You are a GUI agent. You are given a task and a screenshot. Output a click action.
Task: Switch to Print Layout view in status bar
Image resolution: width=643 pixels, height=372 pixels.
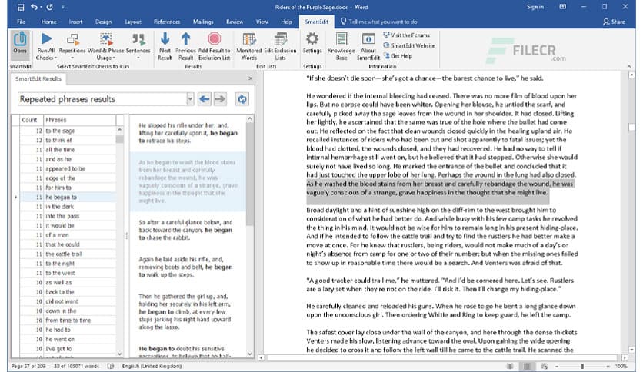(x=527, y=366)
